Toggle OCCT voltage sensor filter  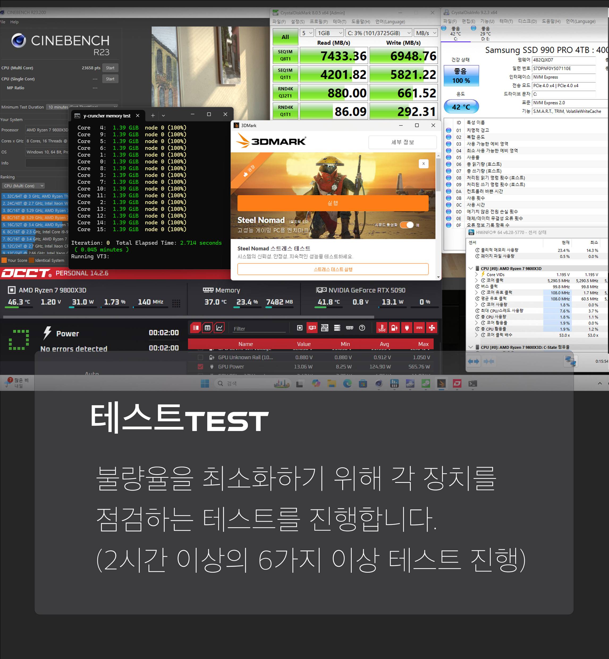(395, 328)
